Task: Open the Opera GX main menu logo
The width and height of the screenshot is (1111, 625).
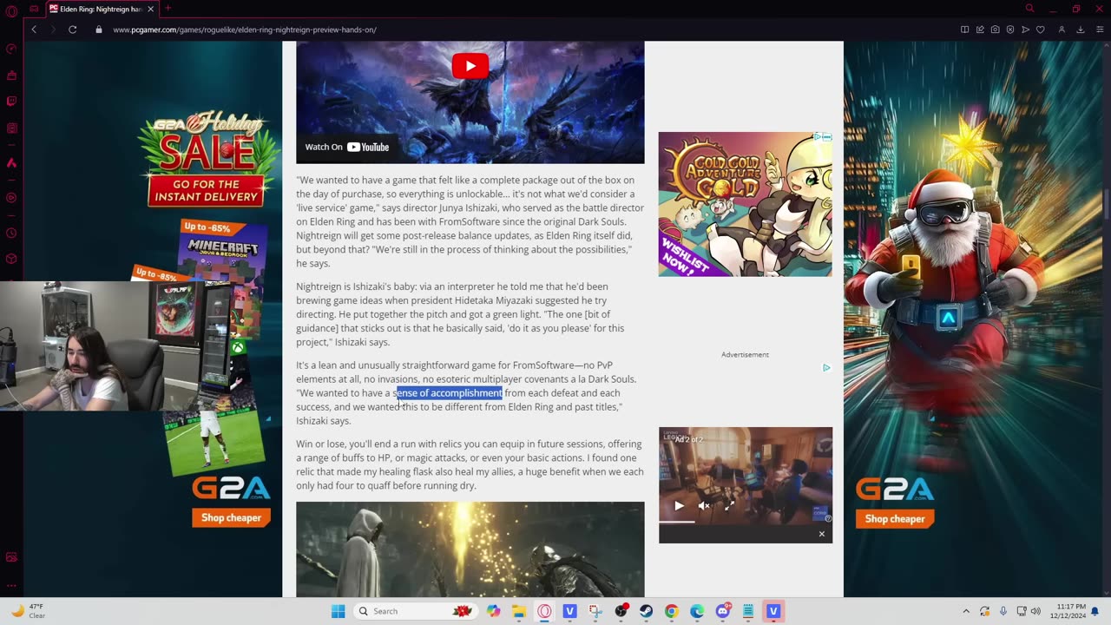Action: coord(11,10)
